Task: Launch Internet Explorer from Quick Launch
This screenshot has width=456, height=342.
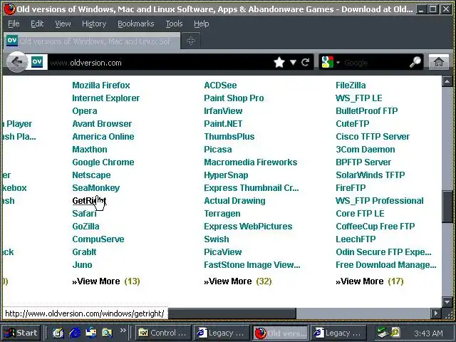Action: (75, 333)
